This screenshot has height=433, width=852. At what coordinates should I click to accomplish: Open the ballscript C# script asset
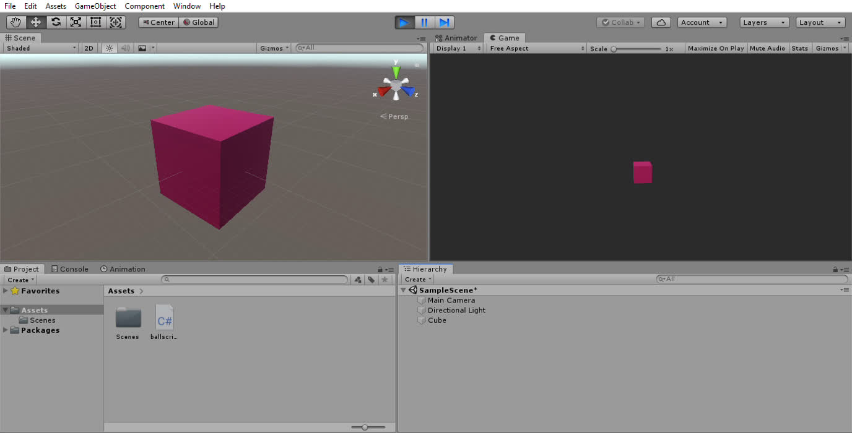(165, 318)
